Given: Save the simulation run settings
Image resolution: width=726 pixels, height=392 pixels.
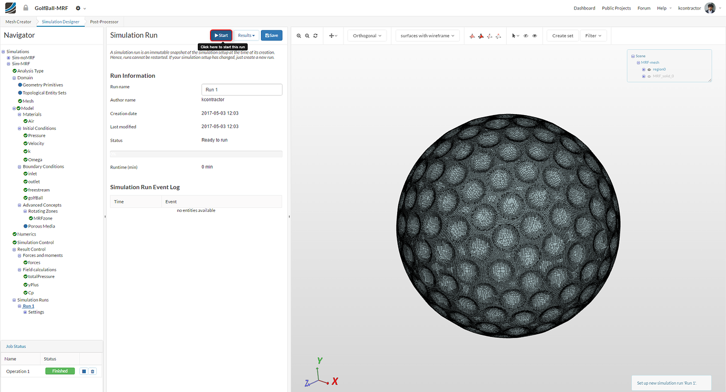Looking at the screenshot, I should (x=271, y=35).
